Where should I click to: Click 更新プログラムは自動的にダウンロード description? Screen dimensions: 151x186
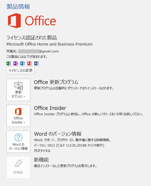(74, 88)
